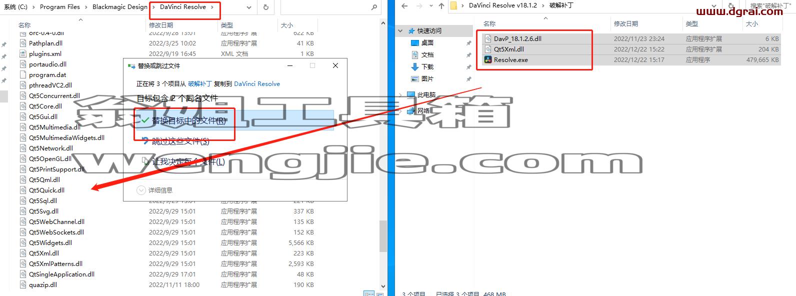The width and height of the screenshot is (796, 296).
Task: Choose Replace the files in destination (R)
Action: [234, 120]
